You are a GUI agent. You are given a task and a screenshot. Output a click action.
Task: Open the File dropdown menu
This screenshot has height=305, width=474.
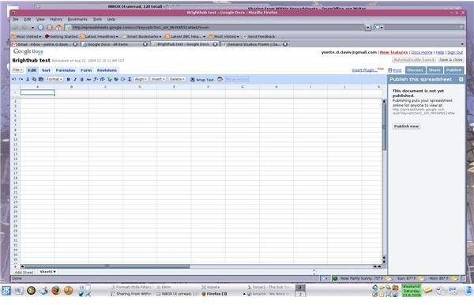pos(18,70)
